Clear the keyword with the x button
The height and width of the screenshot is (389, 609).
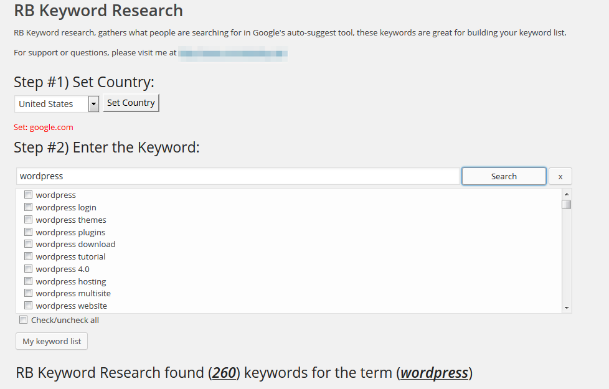pos(560,176)
